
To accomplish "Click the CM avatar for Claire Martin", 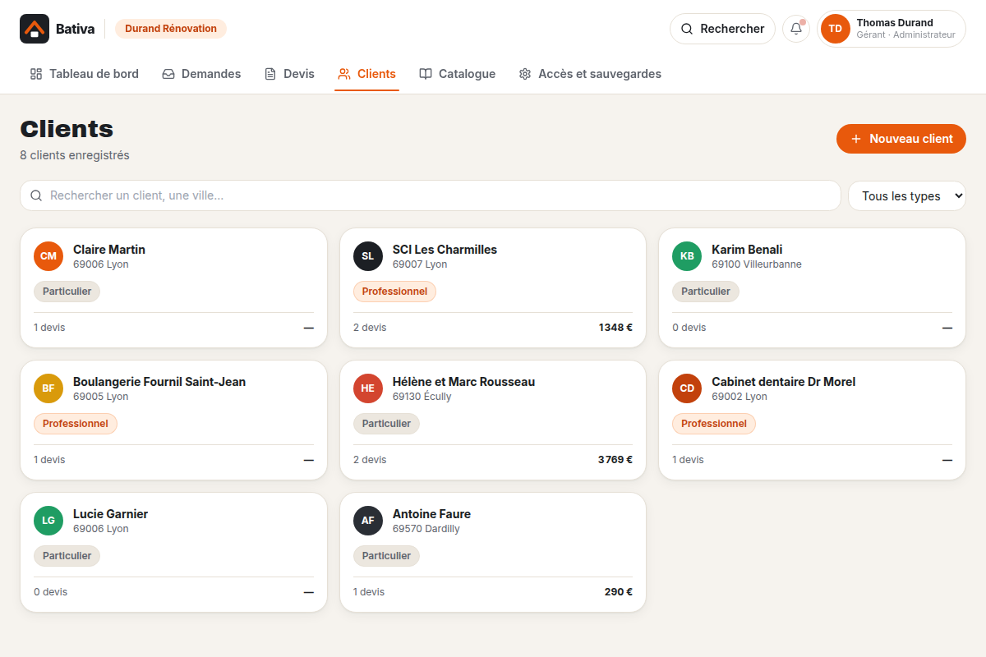I will [48, 256].
